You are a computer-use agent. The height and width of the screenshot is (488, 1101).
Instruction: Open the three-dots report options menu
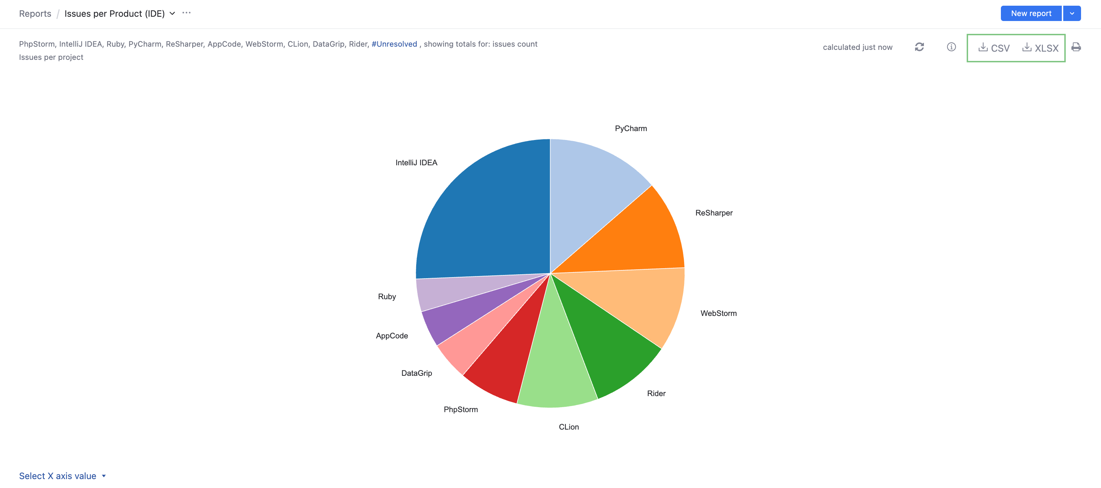[x=186, y=13]
